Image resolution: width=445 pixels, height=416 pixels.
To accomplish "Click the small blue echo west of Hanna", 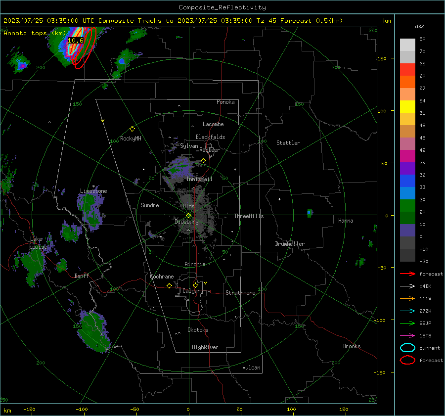I will pyautogui.click(x=309, y=212).
